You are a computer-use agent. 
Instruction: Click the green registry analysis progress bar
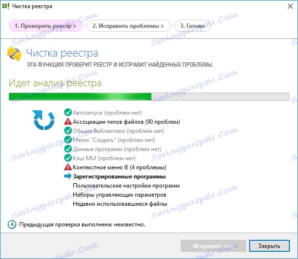pos(149,96)
